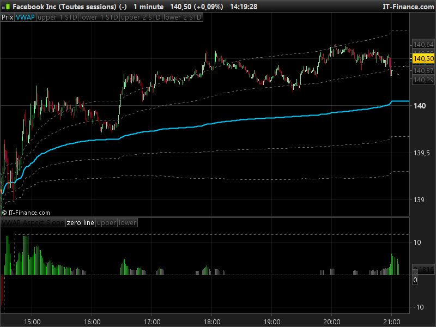Click the 18:00 time axis label
436x327 pixels.
212,322
